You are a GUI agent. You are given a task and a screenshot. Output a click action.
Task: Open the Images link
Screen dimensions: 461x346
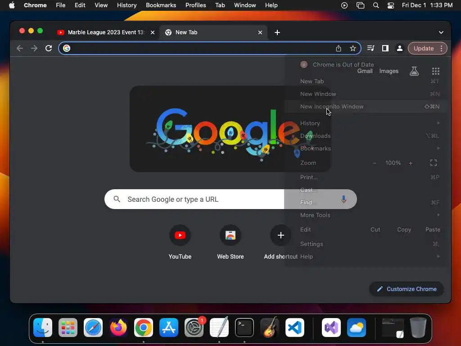tap(389, 71)
